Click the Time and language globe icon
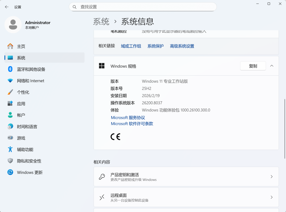This screenshot has width=286, height=212. pos(10,126)
